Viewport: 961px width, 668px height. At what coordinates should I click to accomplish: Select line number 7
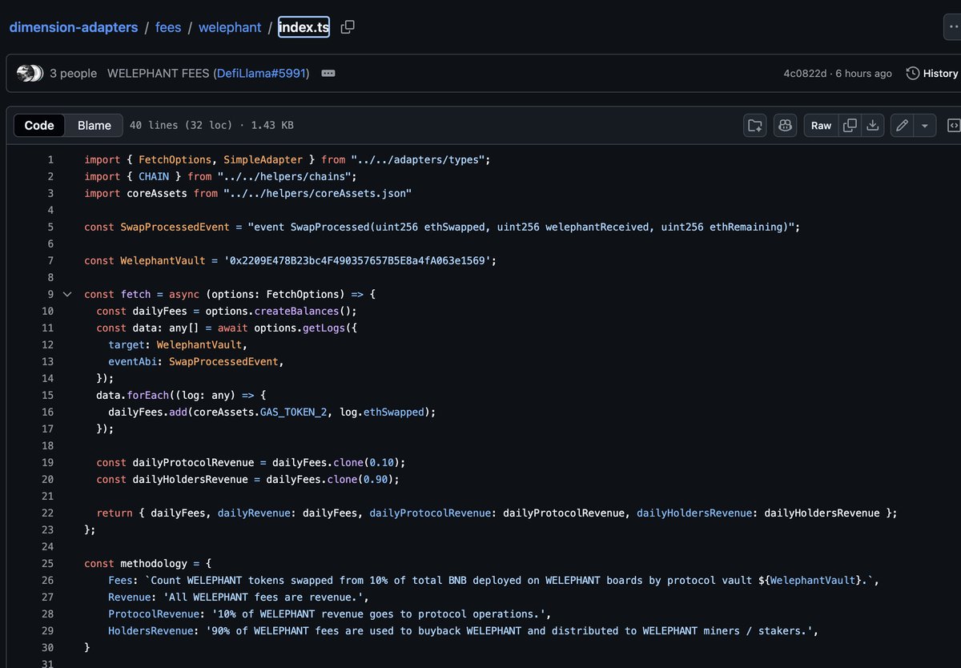[x=50, y=260]
